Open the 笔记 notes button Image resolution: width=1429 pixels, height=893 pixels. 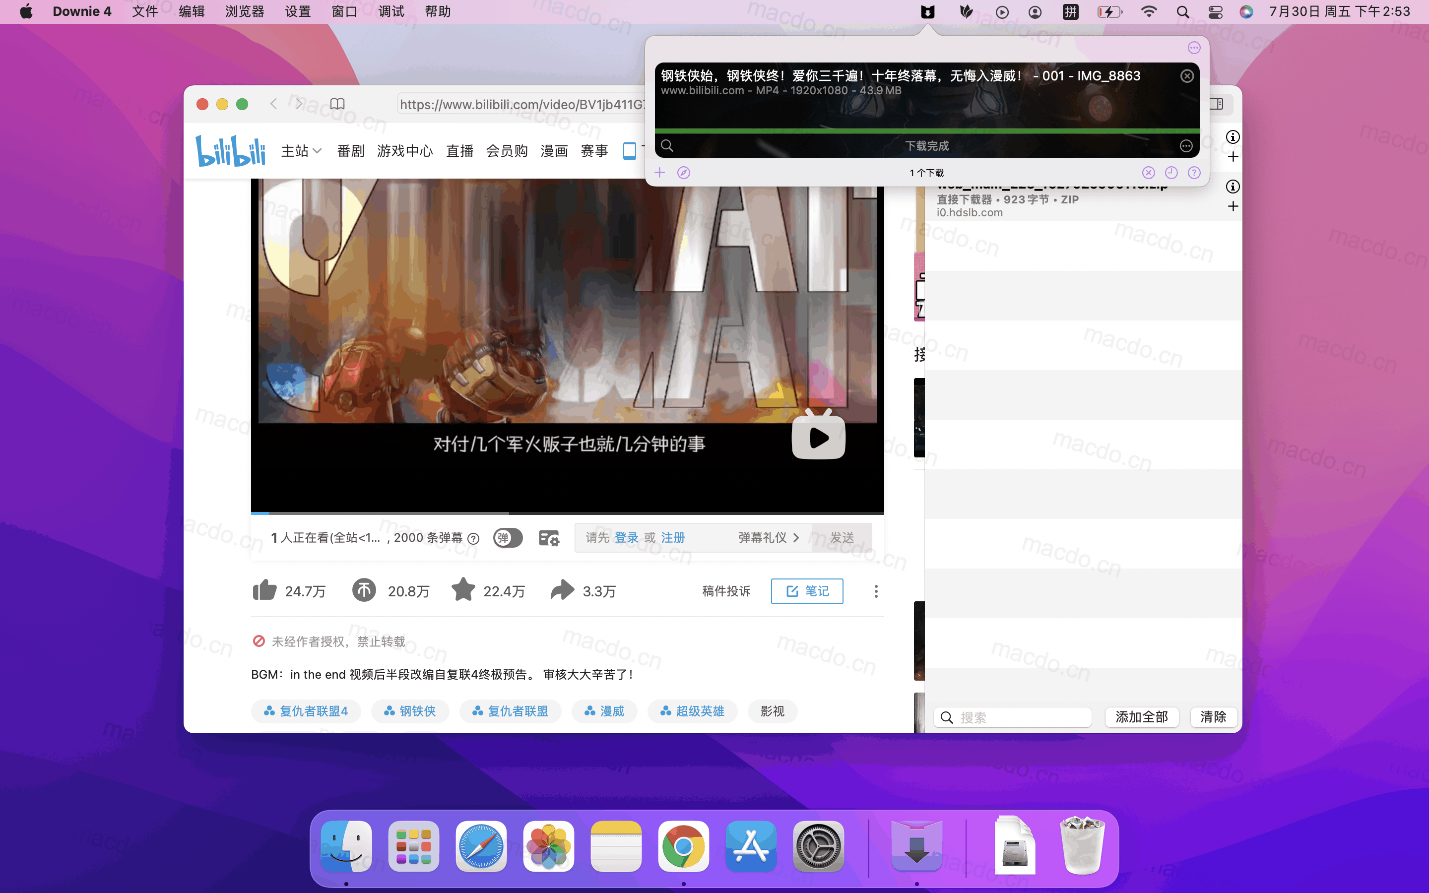(807, 591)
